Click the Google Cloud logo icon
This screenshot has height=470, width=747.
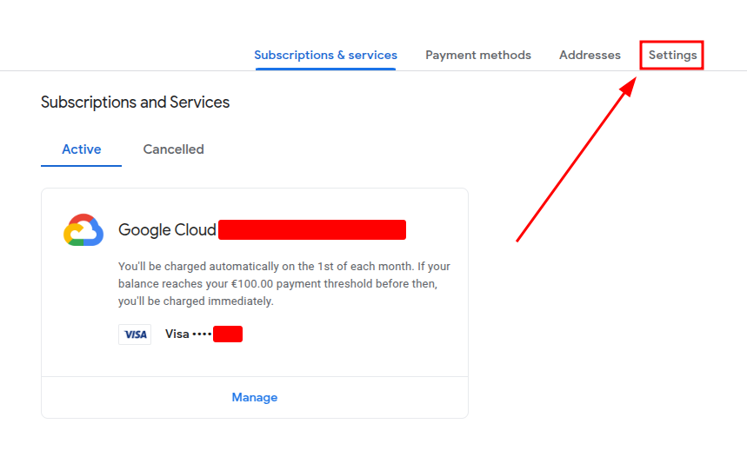83,230
